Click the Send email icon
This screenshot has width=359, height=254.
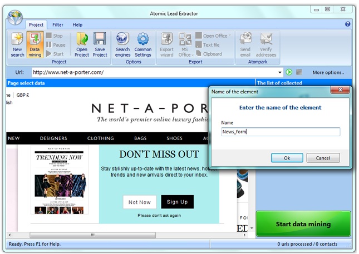245,44
